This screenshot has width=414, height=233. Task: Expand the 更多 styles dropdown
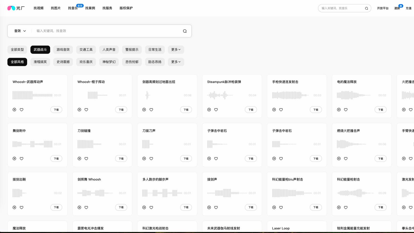[x=176, y=62]
